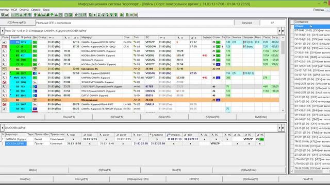Click the crossed hammer tools toolbar icon
The image size is (330, 185).
(x=76, y=15)
